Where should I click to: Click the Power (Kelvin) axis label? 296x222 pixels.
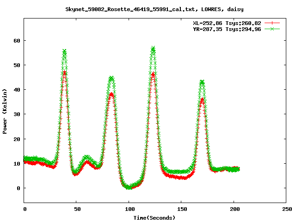pos(5,111)
